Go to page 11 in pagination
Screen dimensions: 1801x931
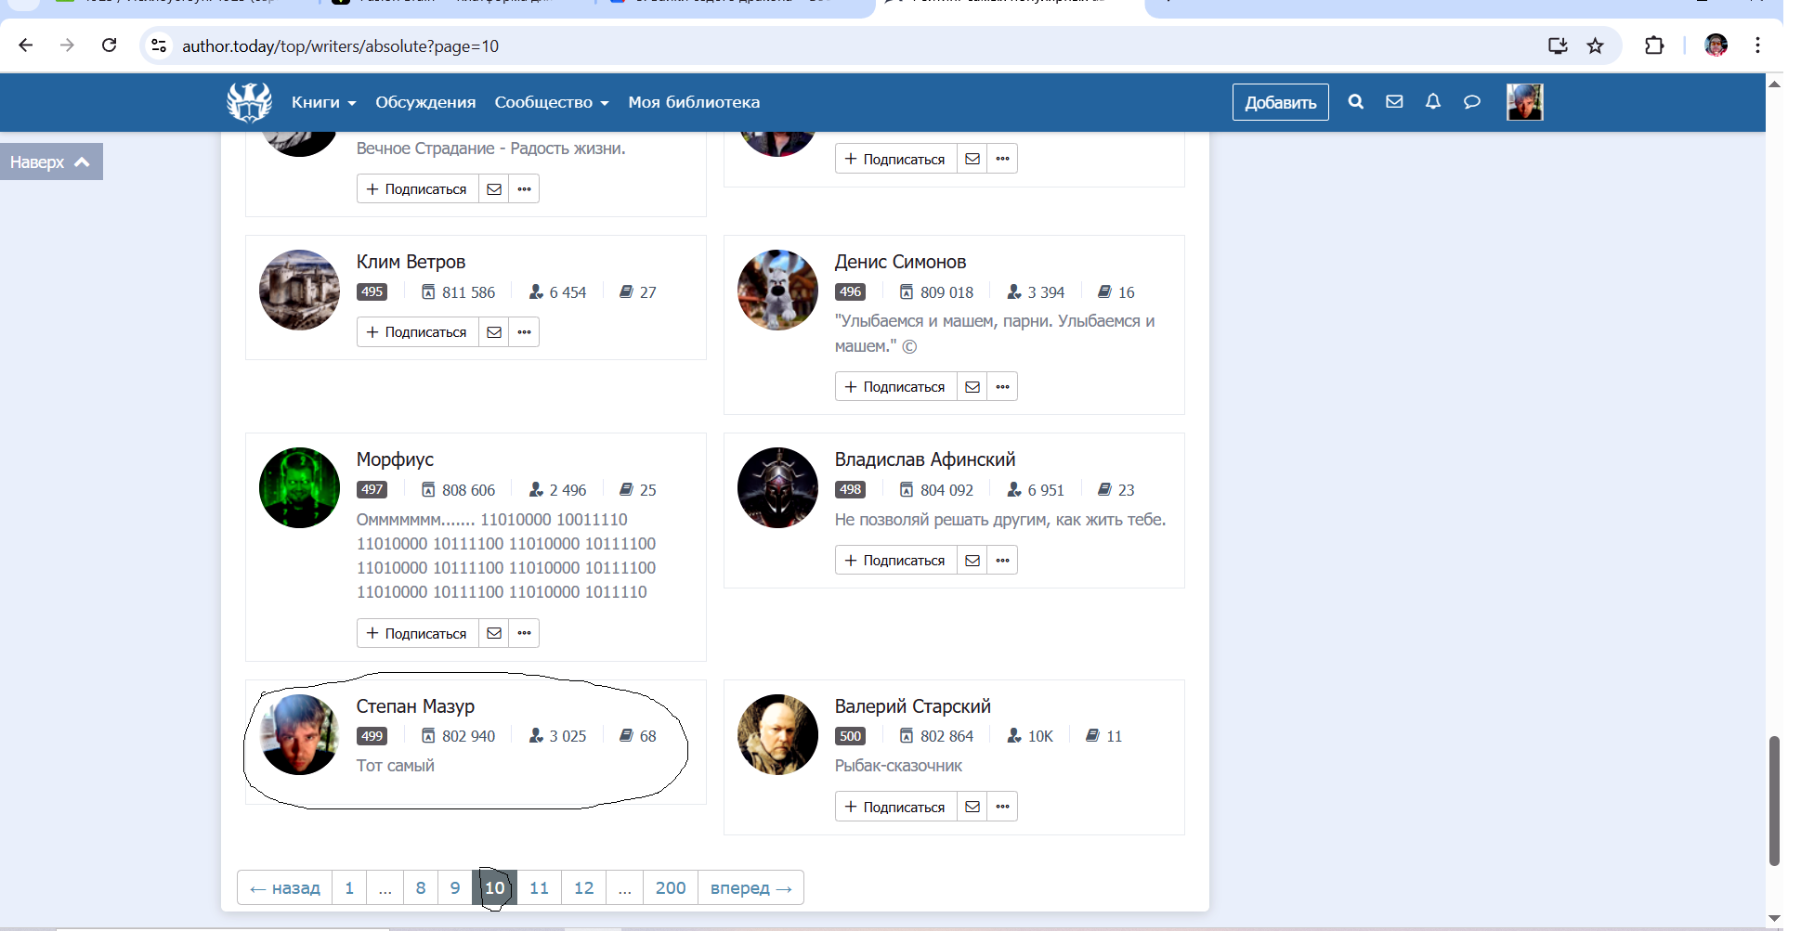(539, 887)
